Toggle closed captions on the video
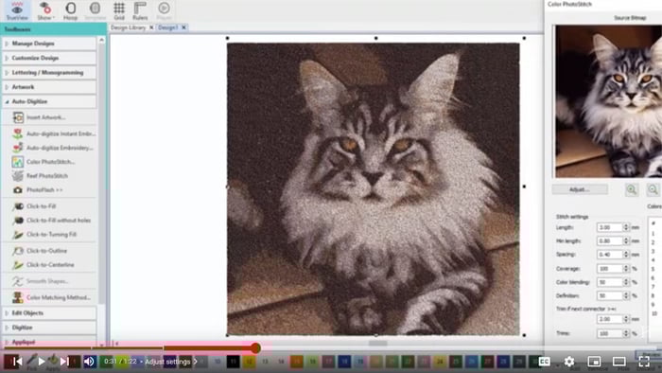This screenshot has height=373, width=662. [x=544, y=362]
